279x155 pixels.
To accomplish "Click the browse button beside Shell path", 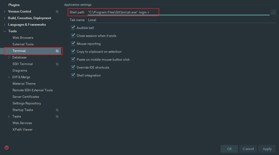I will point(274,13).
